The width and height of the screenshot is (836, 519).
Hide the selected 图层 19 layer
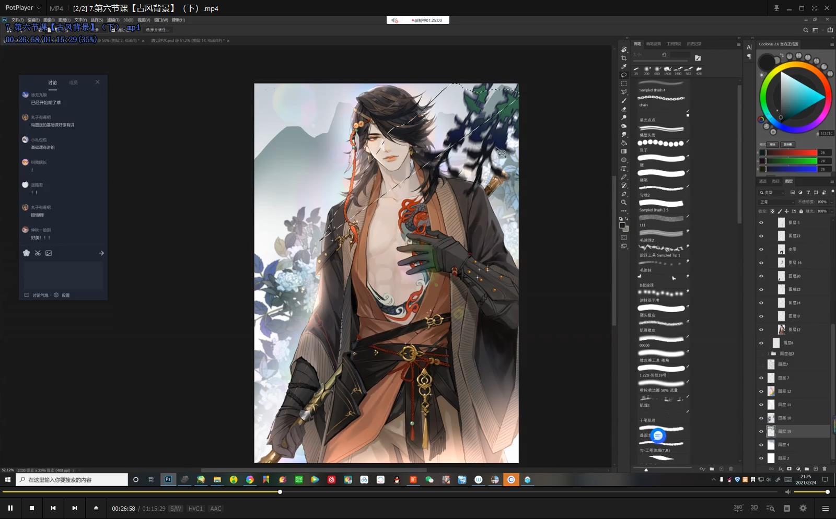pos(761,431)
